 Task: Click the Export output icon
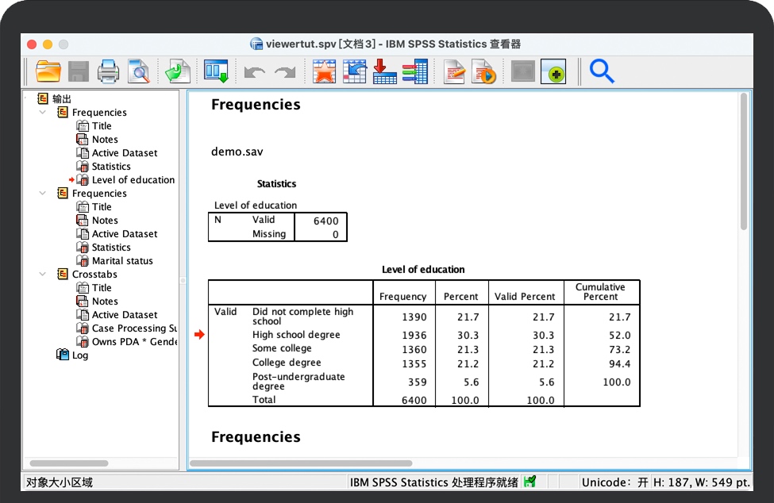pyautogui.click(x=178, y=71)
